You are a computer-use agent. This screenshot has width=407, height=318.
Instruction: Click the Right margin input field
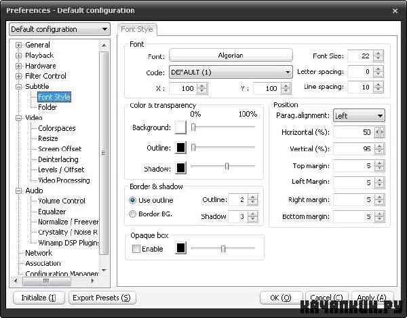click(354, 200)
